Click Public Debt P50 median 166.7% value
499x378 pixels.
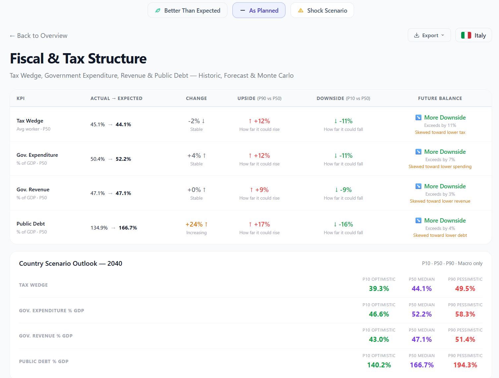pos(422,365)
